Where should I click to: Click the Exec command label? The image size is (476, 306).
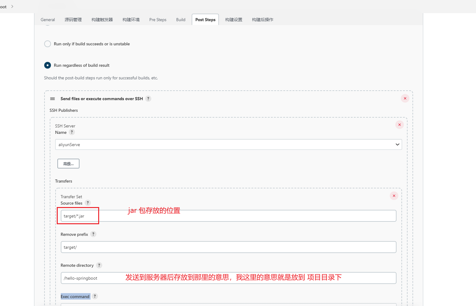[75, 297]
